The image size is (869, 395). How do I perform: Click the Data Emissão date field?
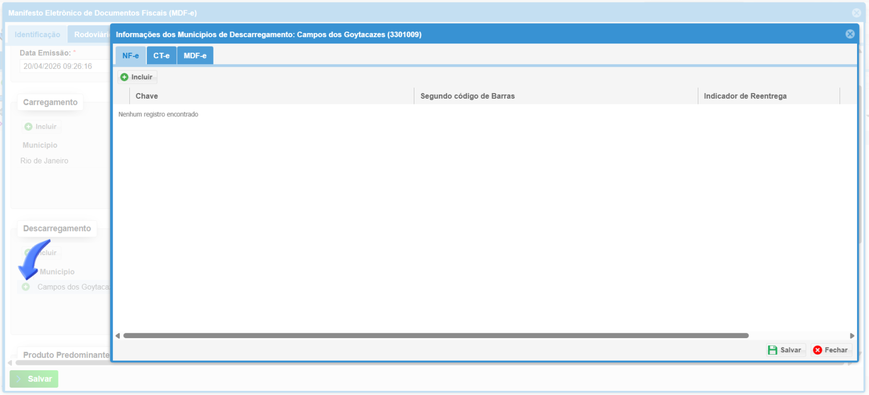tap(64, 66)
